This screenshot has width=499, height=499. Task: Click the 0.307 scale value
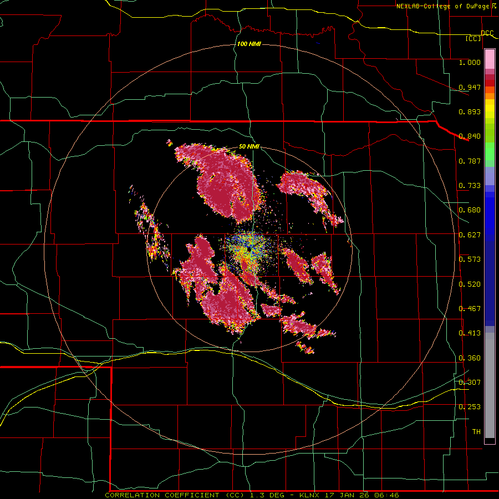470,383
